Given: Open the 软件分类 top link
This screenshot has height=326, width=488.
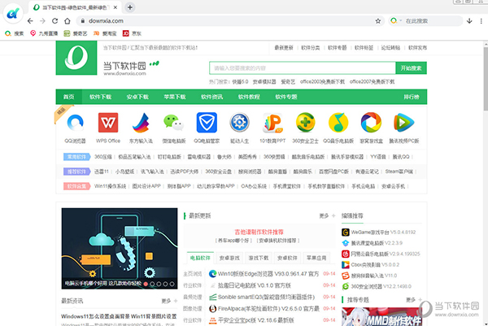Looking at the screenshot, I should (x=311, y=48).
